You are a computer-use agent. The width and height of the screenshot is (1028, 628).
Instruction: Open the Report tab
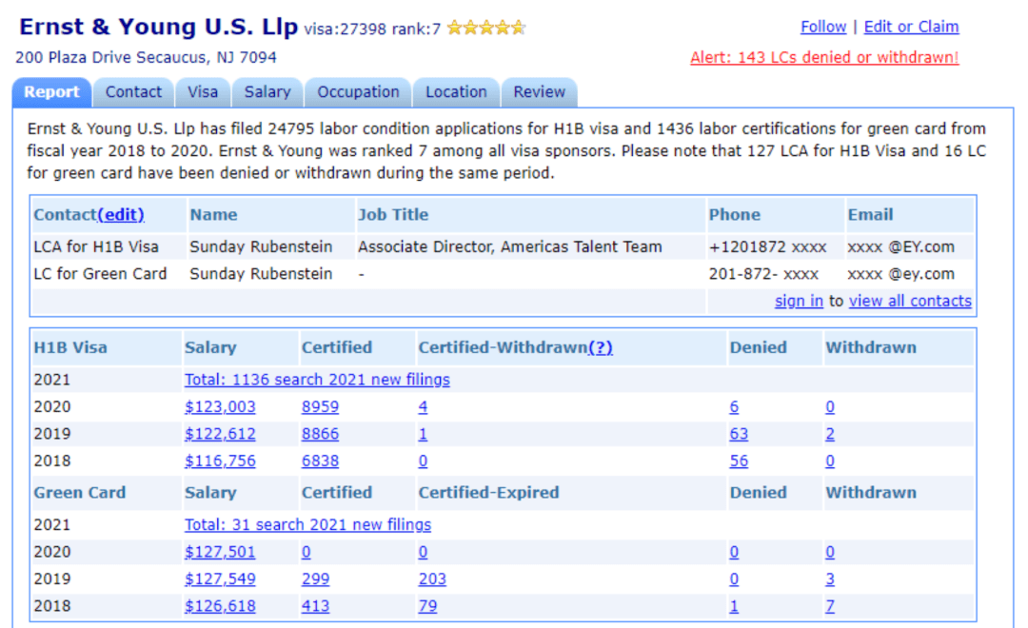coord(51,91)
